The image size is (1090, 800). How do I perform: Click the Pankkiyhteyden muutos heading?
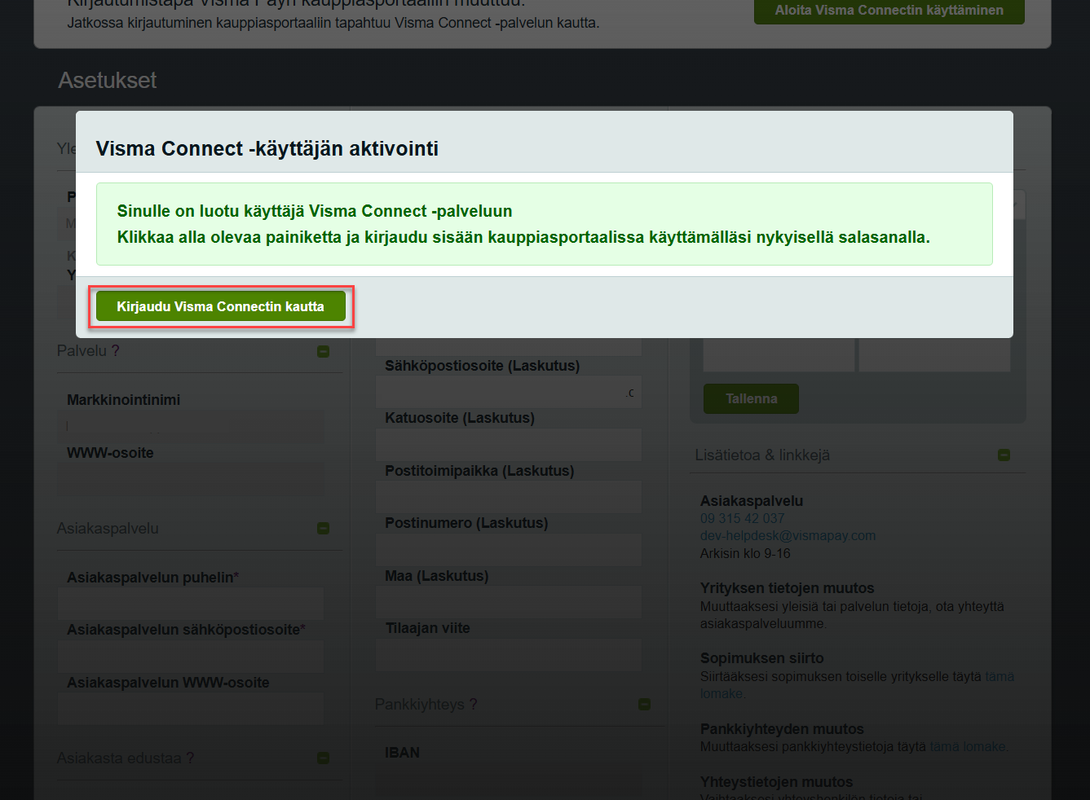[782, 729]
